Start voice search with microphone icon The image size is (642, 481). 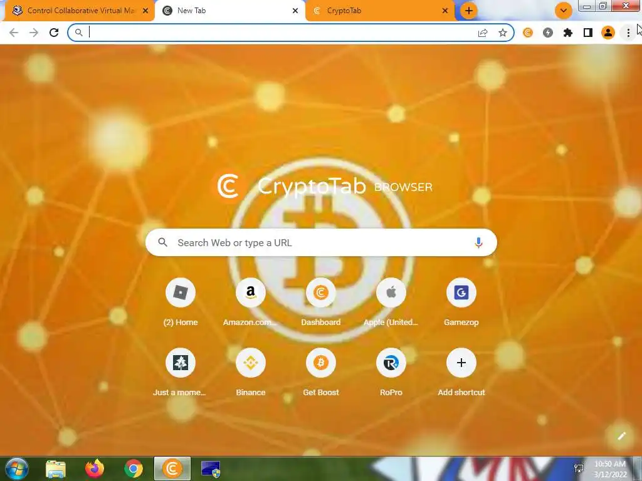click(x=478, y=242)
